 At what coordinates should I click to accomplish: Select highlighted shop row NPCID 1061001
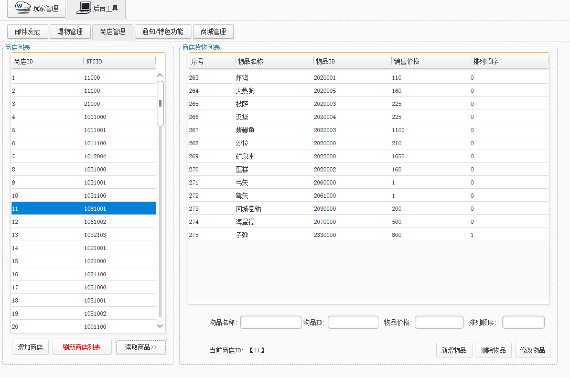point(83,209)
